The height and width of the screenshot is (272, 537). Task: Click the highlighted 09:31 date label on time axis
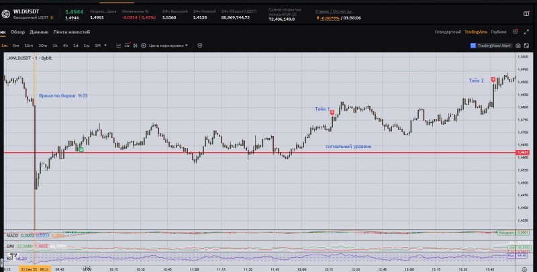click(35, 269)
